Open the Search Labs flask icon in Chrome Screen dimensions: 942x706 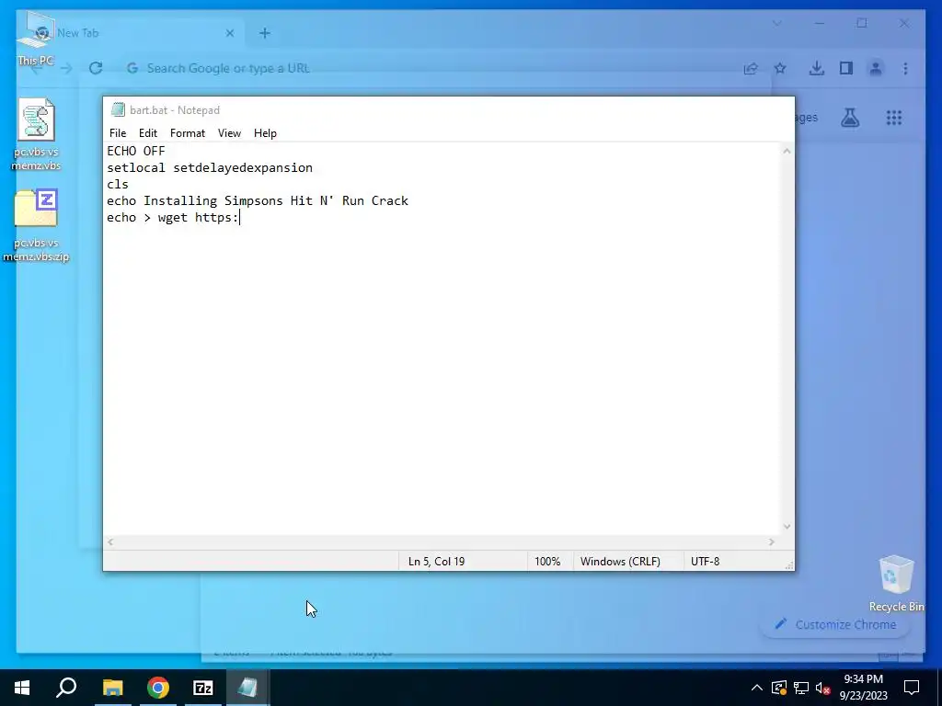click(x=849, y=118)
